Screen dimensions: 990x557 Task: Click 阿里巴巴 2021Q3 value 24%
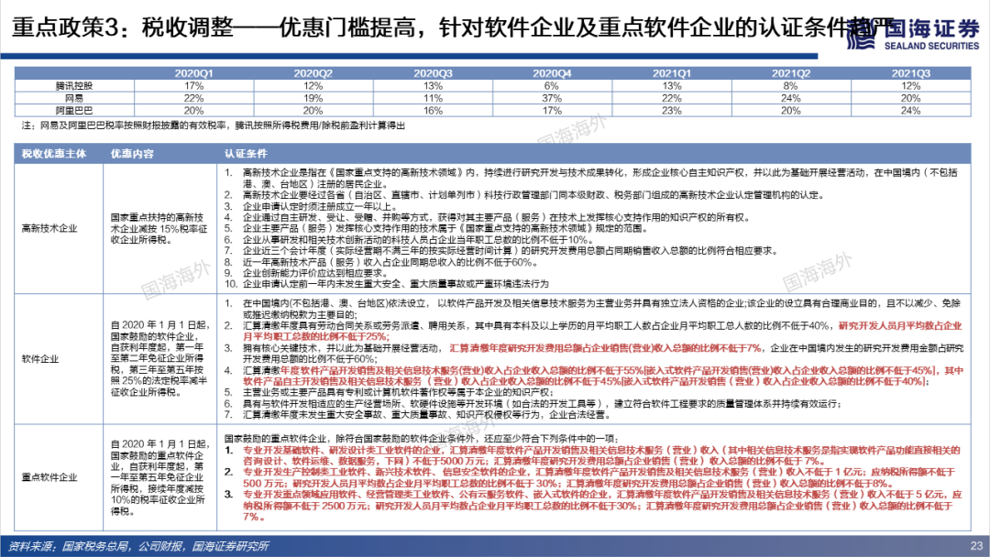(x=910, y=110)
